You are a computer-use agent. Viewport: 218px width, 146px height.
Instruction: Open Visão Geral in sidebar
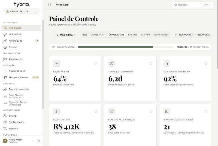pos(21,28)
